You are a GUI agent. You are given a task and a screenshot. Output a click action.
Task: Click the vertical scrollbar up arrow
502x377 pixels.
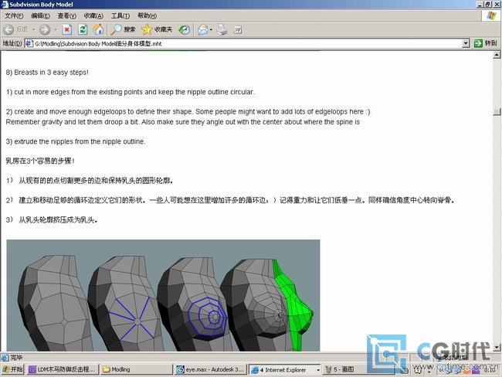(x=497, y=55)
